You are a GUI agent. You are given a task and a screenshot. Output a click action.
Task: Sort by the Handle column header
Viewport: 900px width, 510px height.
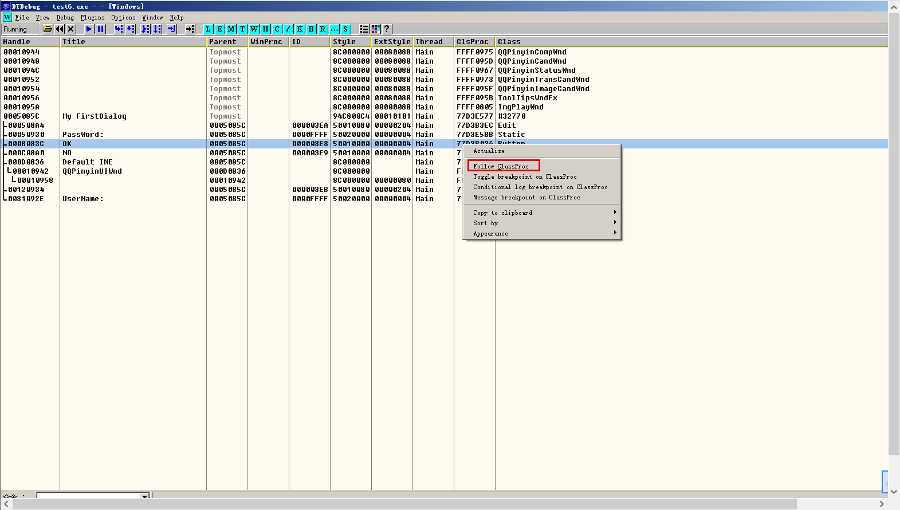click(x=30, y=42)
